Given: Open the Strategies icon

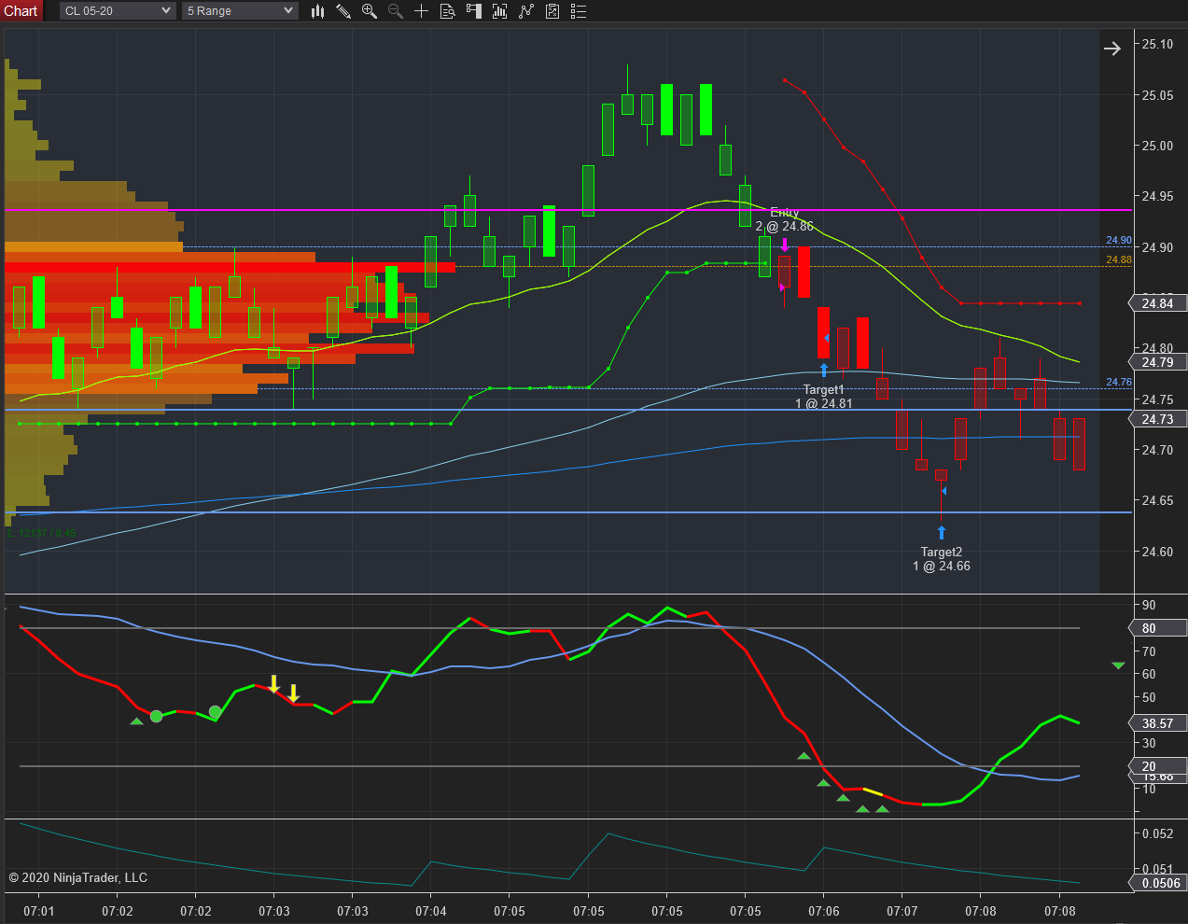Looking at the screenshot, I should point(552,11).
